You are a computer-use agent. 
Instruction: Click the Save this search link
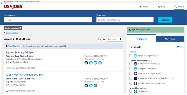(15, 46)
